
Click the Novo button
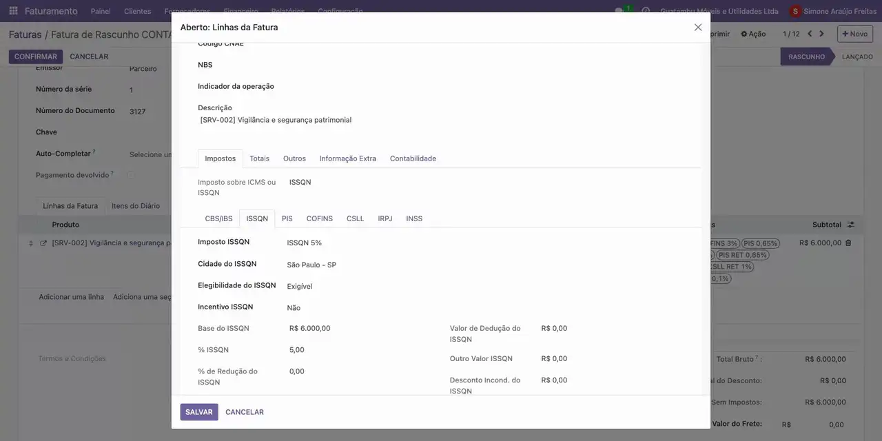point(855,34)
